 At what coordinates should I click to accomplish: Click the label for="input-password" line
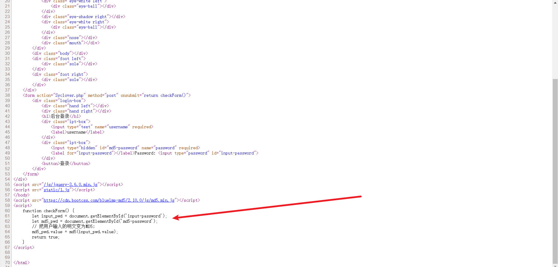point(155,153)
